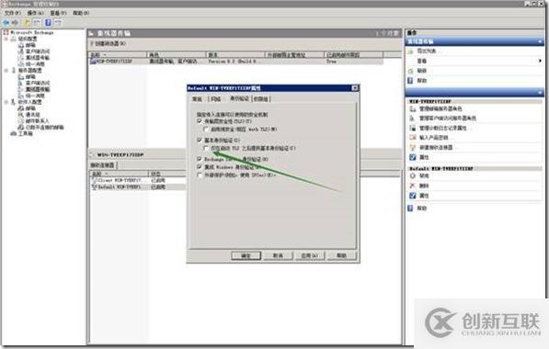Open 集线器传输 under 组织配置
The width and height of the screenshot is (549, 349).
(38, 58)
